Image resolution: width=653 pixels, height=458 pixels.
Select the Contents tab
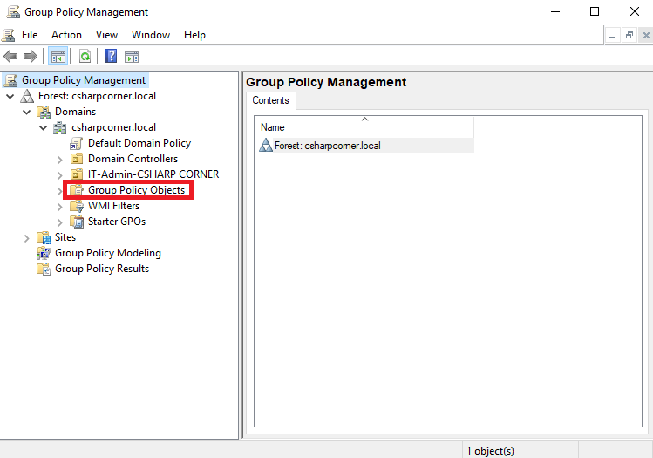tap(270, 100)
